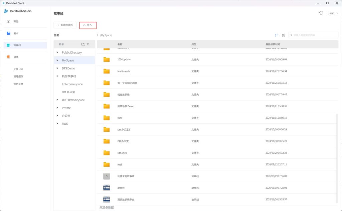Collapse the directory panel with double-chevron icon
This screenshot has height=211, width=342.
[88, 44]
